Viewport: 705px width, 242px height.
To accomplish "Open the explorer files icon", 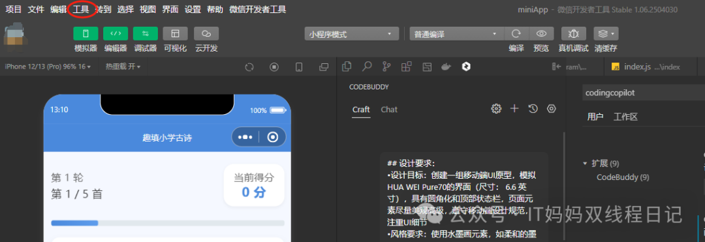I will pyautogui.click(x=347, y=67).
